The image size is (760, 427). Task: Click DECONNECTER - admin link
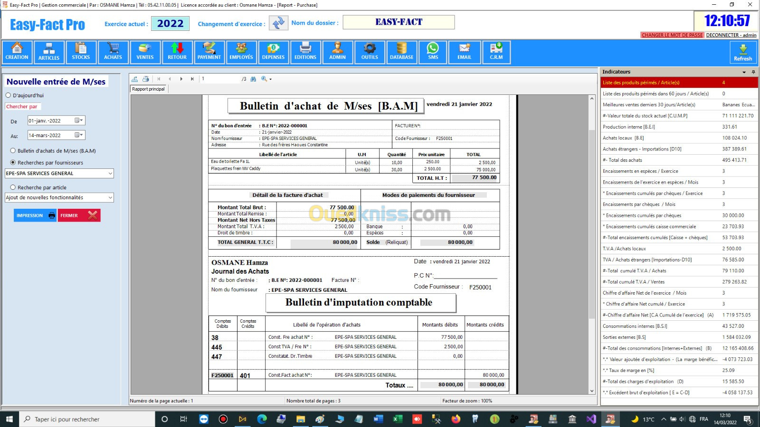[x=731, y=35]
